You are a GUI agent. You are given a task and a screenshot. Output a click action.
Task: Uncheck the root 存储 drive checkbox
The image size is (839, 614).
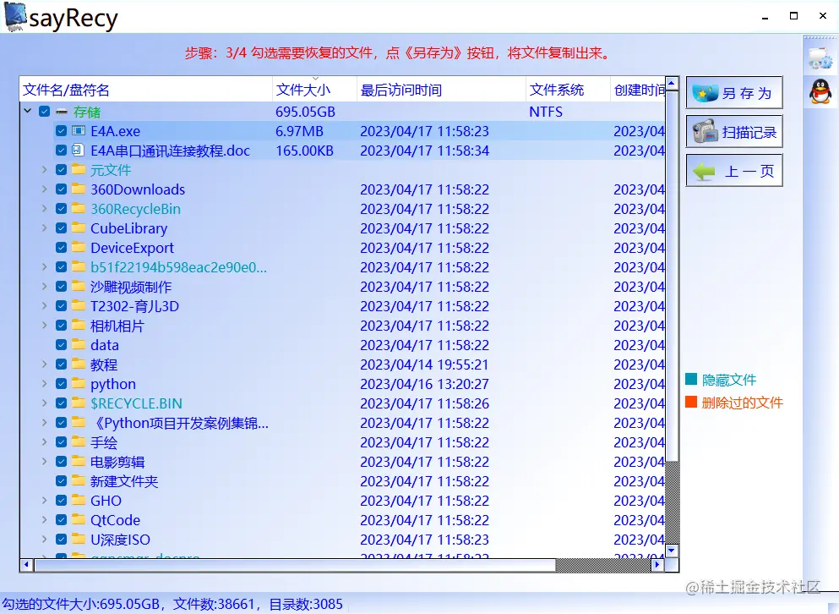[44, 111]
